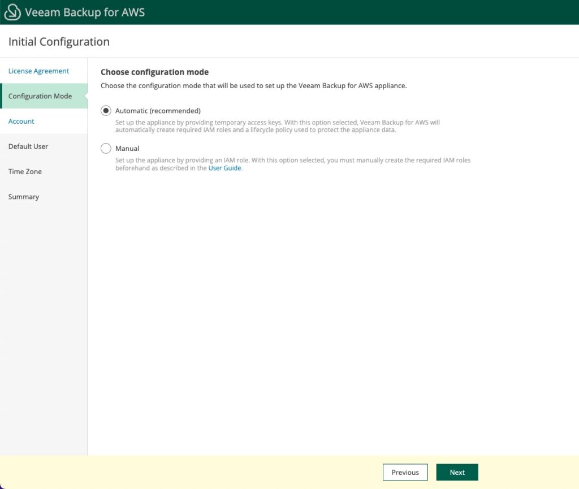
Task: Click the green top banner bar
Action: 289,12
